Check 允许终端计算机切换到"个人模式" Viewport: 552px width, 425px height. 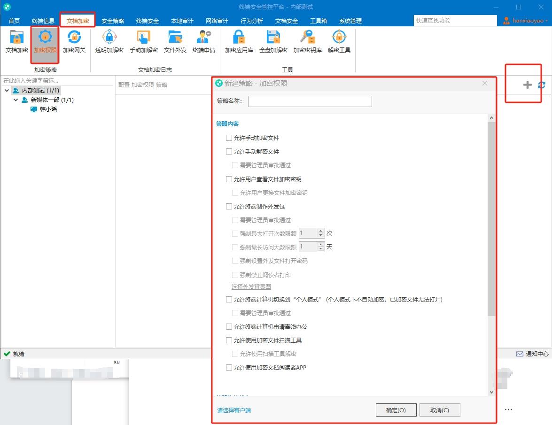(229, 300)
